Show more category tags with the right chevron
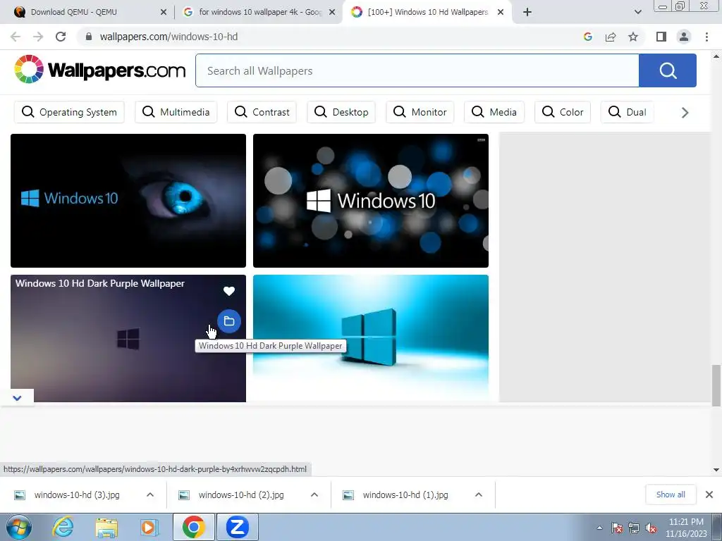This screenshot has height=541, width=722. [685, 112]
